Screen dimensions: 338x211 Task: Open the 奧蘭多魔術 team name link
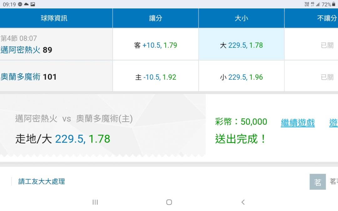(x=20, y=77)
